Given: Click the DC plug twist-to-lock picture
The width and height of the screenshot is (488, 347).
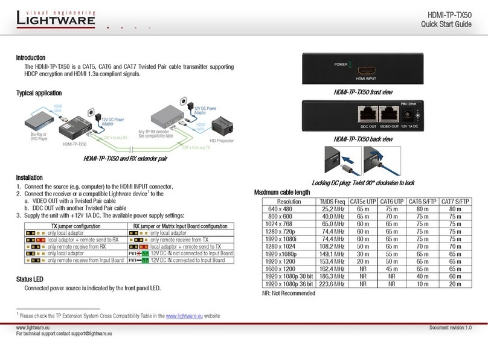Looking at the screenshot, I should pos(382,161).
